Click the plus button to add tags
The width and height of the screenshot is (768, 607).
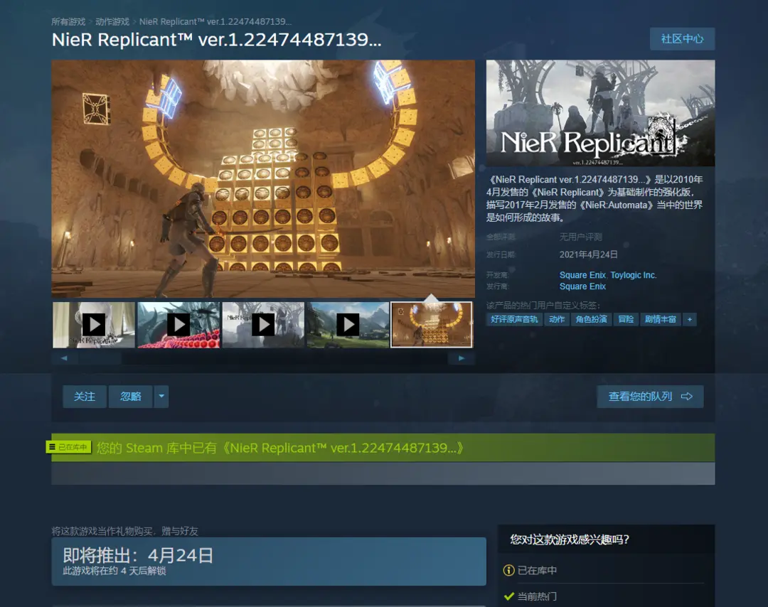pyautogui.click(x=690, y=320)
